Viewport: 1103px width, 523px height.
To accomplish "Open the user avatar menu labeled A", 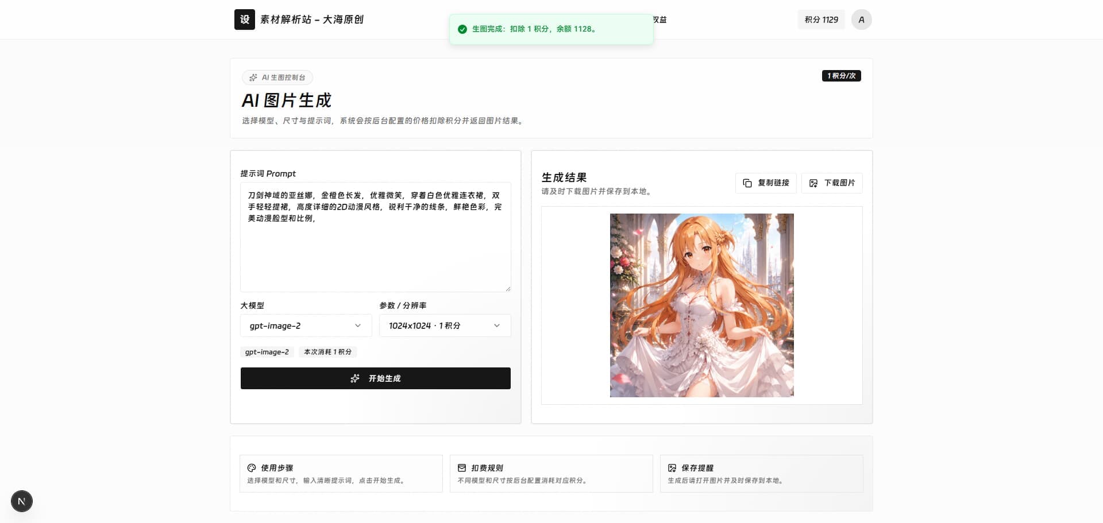I will pyautogui.click(x=861, y=20).
